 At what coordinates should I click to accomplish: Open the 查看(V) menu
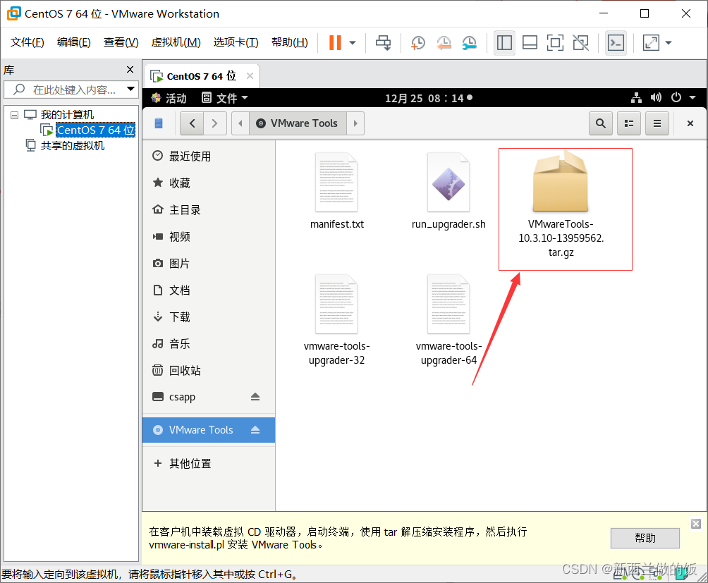click(x=121, y=42)
